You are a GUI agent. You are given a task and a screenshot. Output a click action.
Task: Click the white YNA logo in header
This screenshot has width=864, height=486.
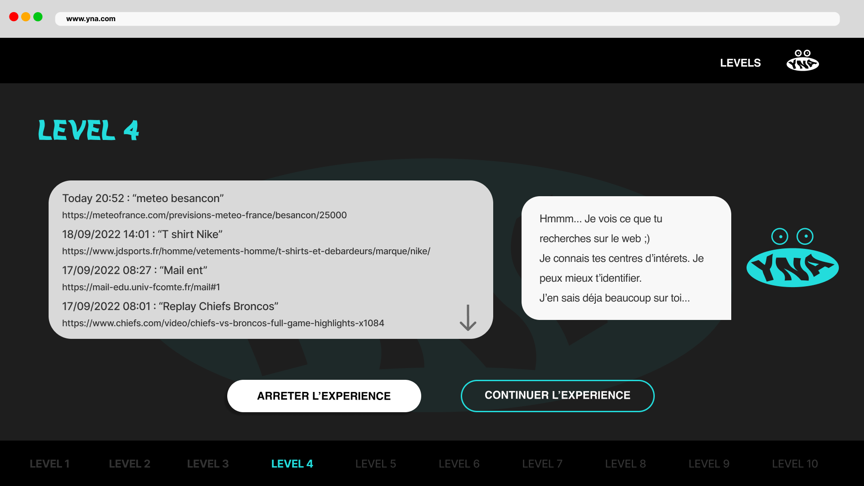pos(802,61)
